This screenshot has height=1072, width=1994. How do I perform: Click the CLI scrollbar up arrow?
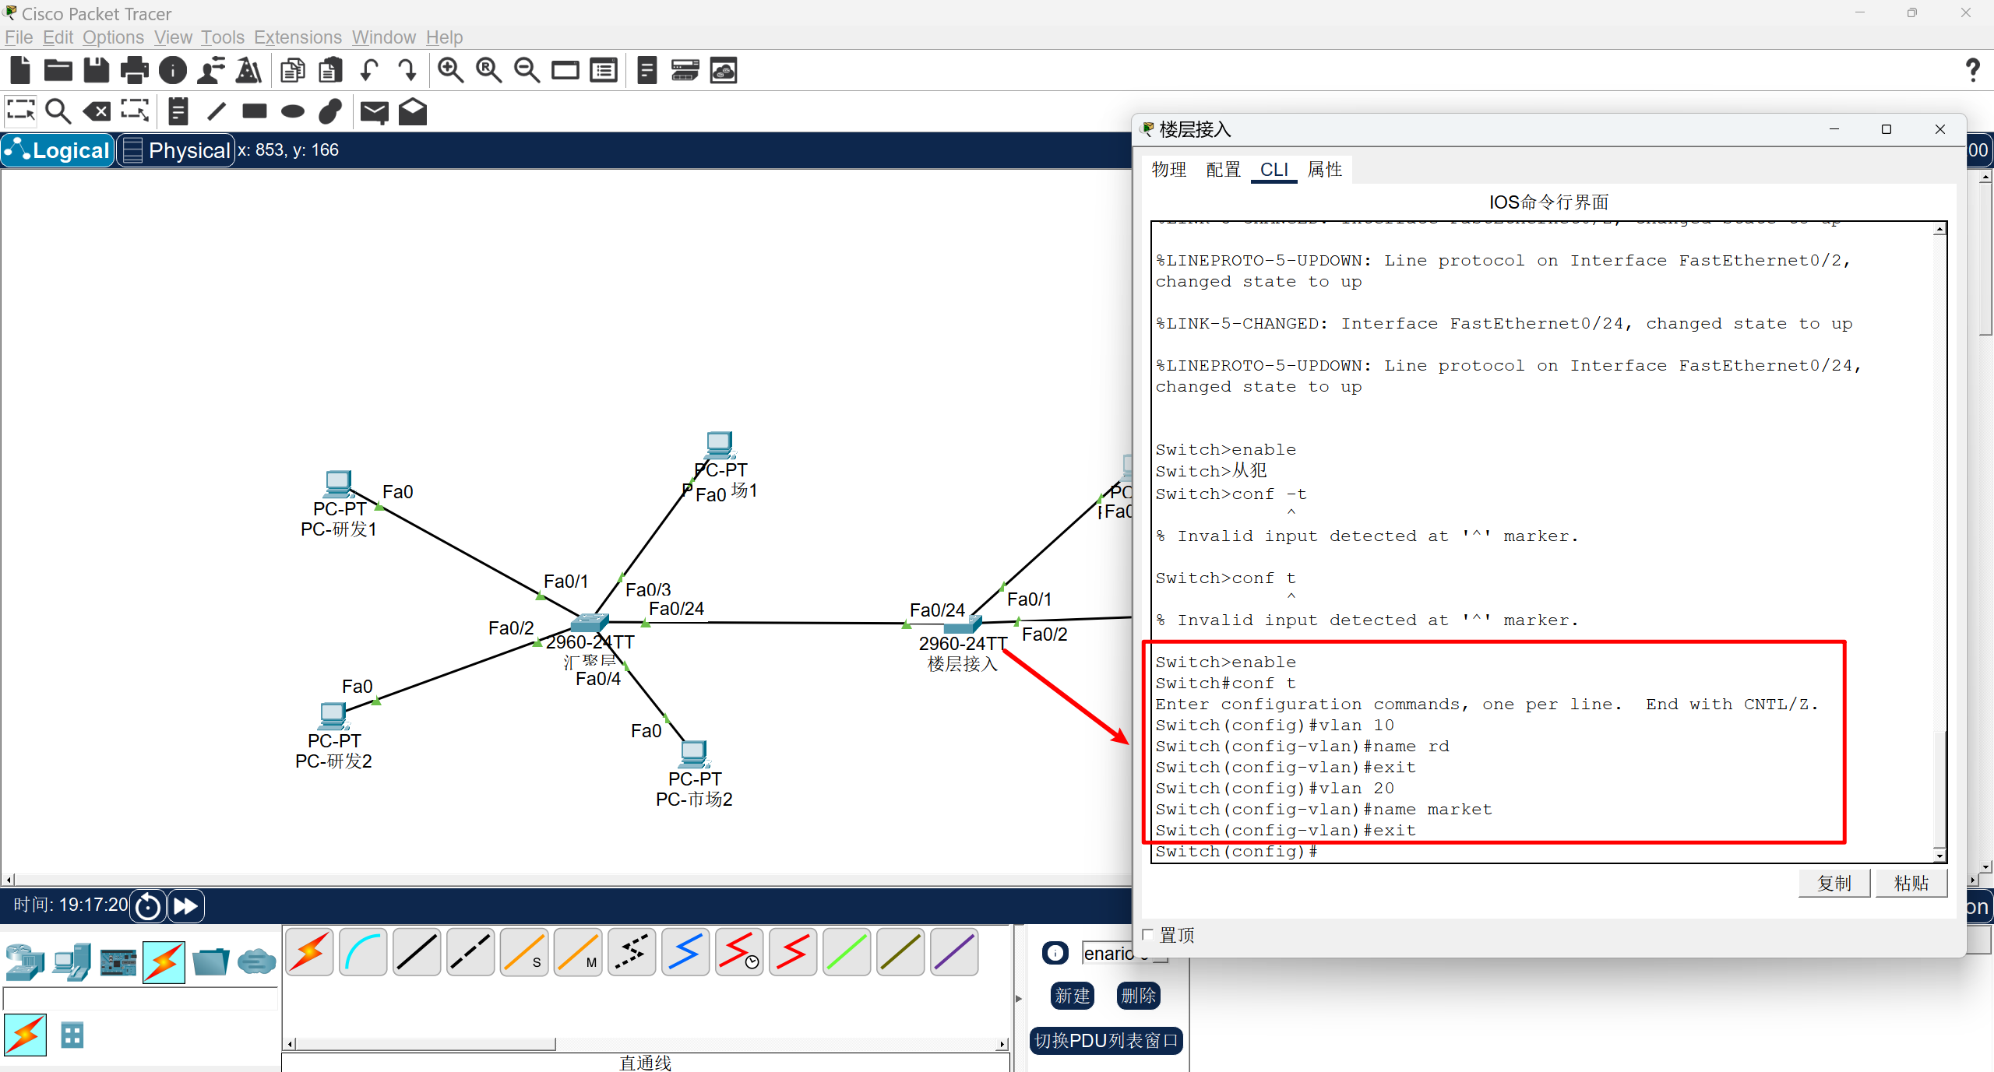point(1939,229)
